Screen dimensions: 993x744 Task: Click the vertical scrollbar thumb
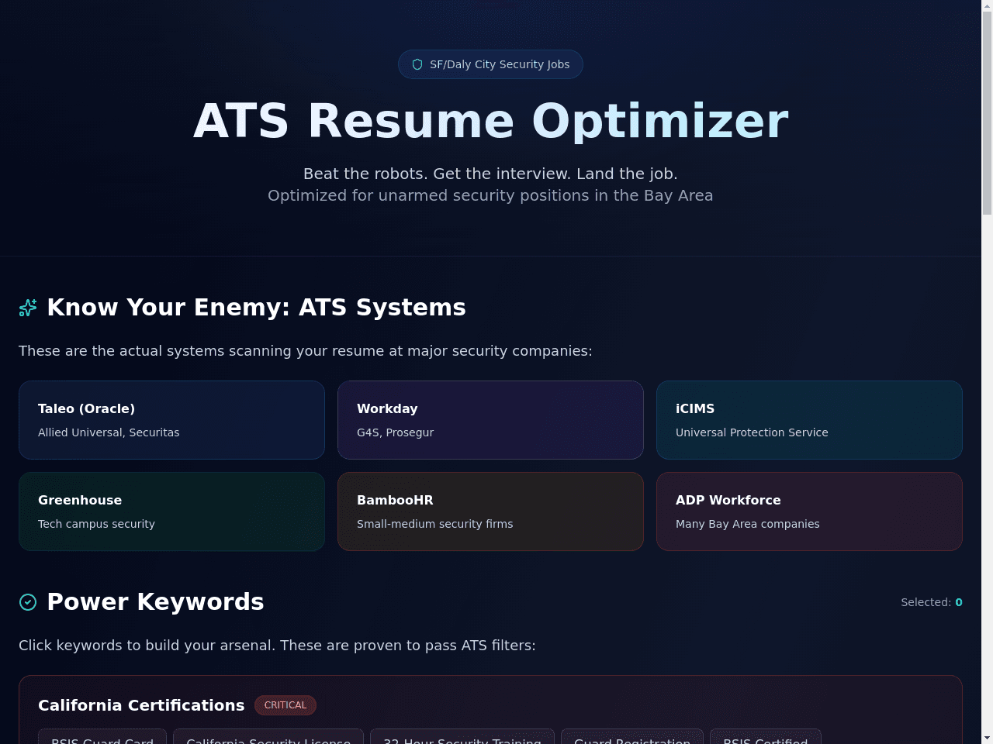987,112
